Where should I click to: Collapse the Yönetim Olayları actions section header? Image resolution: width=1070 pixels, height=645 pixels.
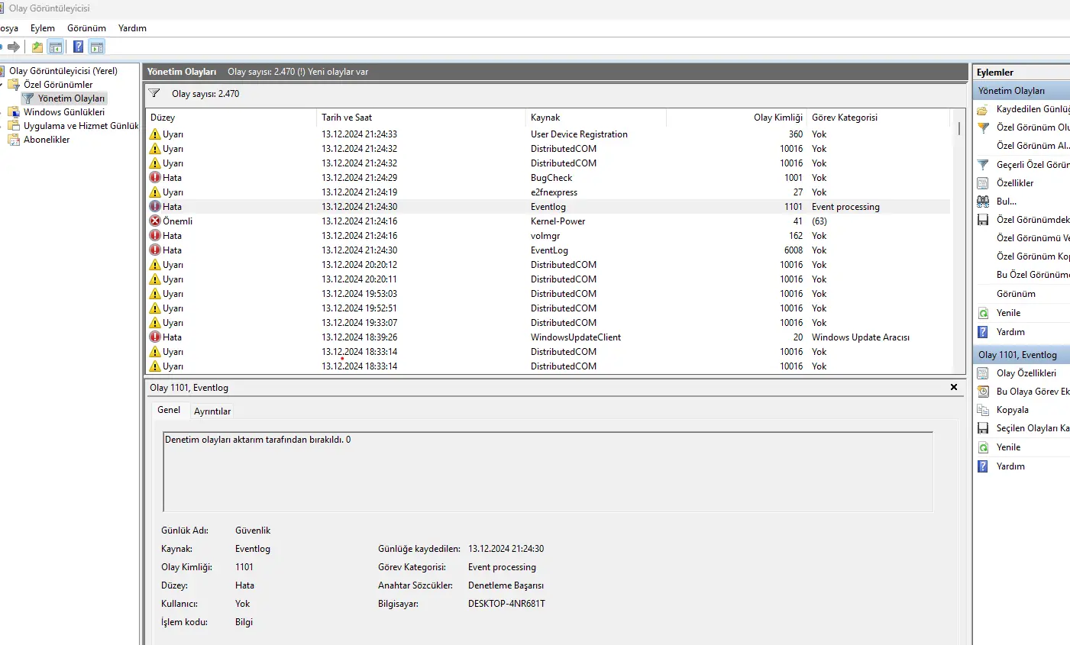1022,91
